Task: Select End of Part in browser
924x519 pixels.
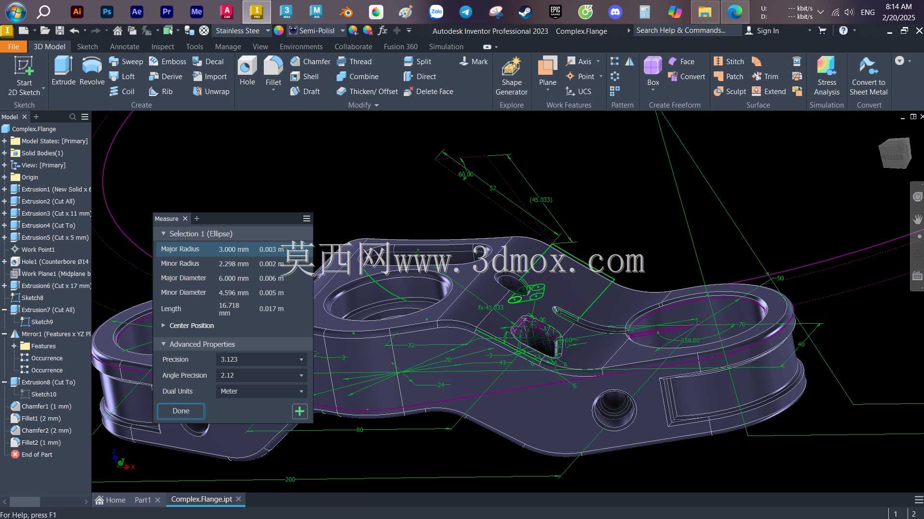Action: (32, 454)
